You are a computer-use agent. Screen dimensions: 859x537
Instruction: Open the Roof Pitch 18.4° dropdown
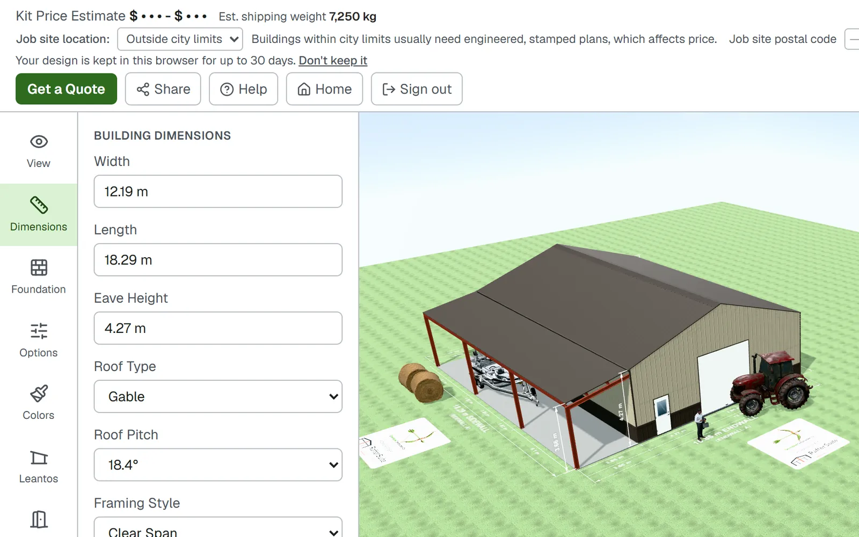pos(218,465)
